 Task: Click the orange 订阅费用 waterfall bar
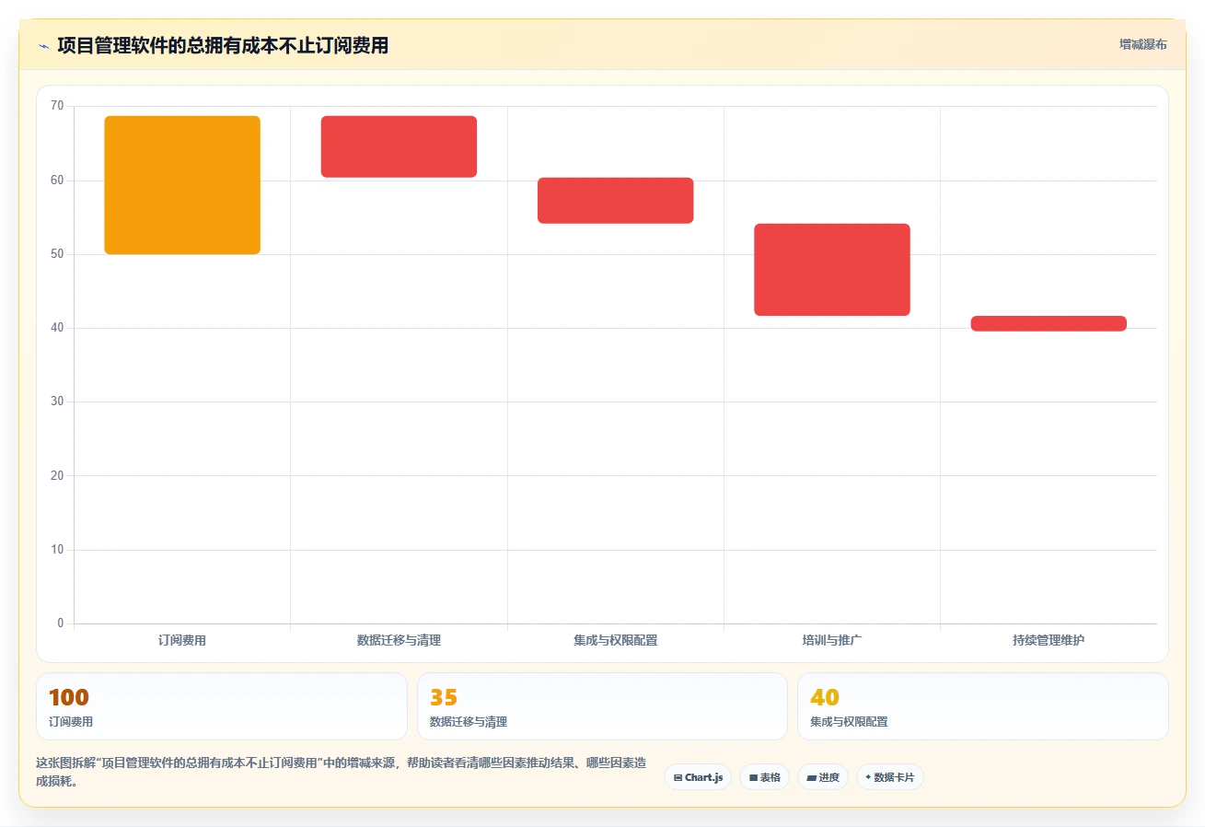(x=182, y=185)
